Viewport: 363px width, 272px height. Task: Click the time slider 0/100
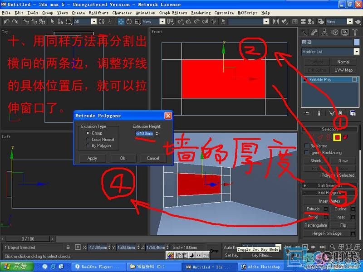[28, 239]
